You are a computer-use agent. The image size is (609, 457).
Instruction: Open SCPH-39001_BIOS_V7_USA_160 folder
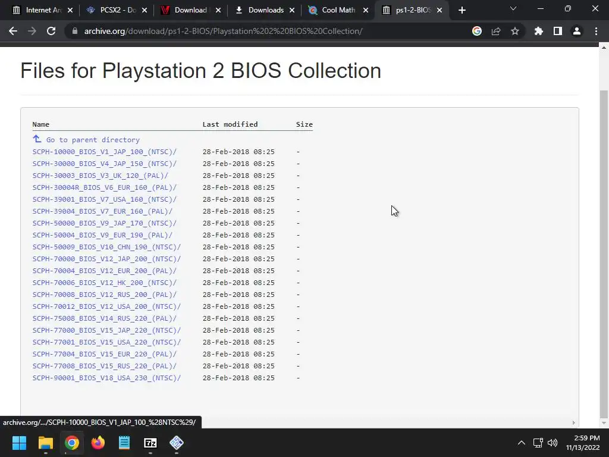coord(105,199)
